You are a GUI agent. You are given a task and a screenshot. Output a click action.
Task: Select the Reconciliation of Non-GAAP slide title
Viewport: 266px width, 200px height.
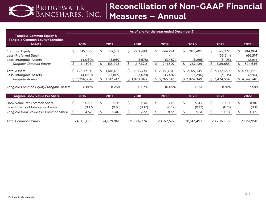[186, 11]
